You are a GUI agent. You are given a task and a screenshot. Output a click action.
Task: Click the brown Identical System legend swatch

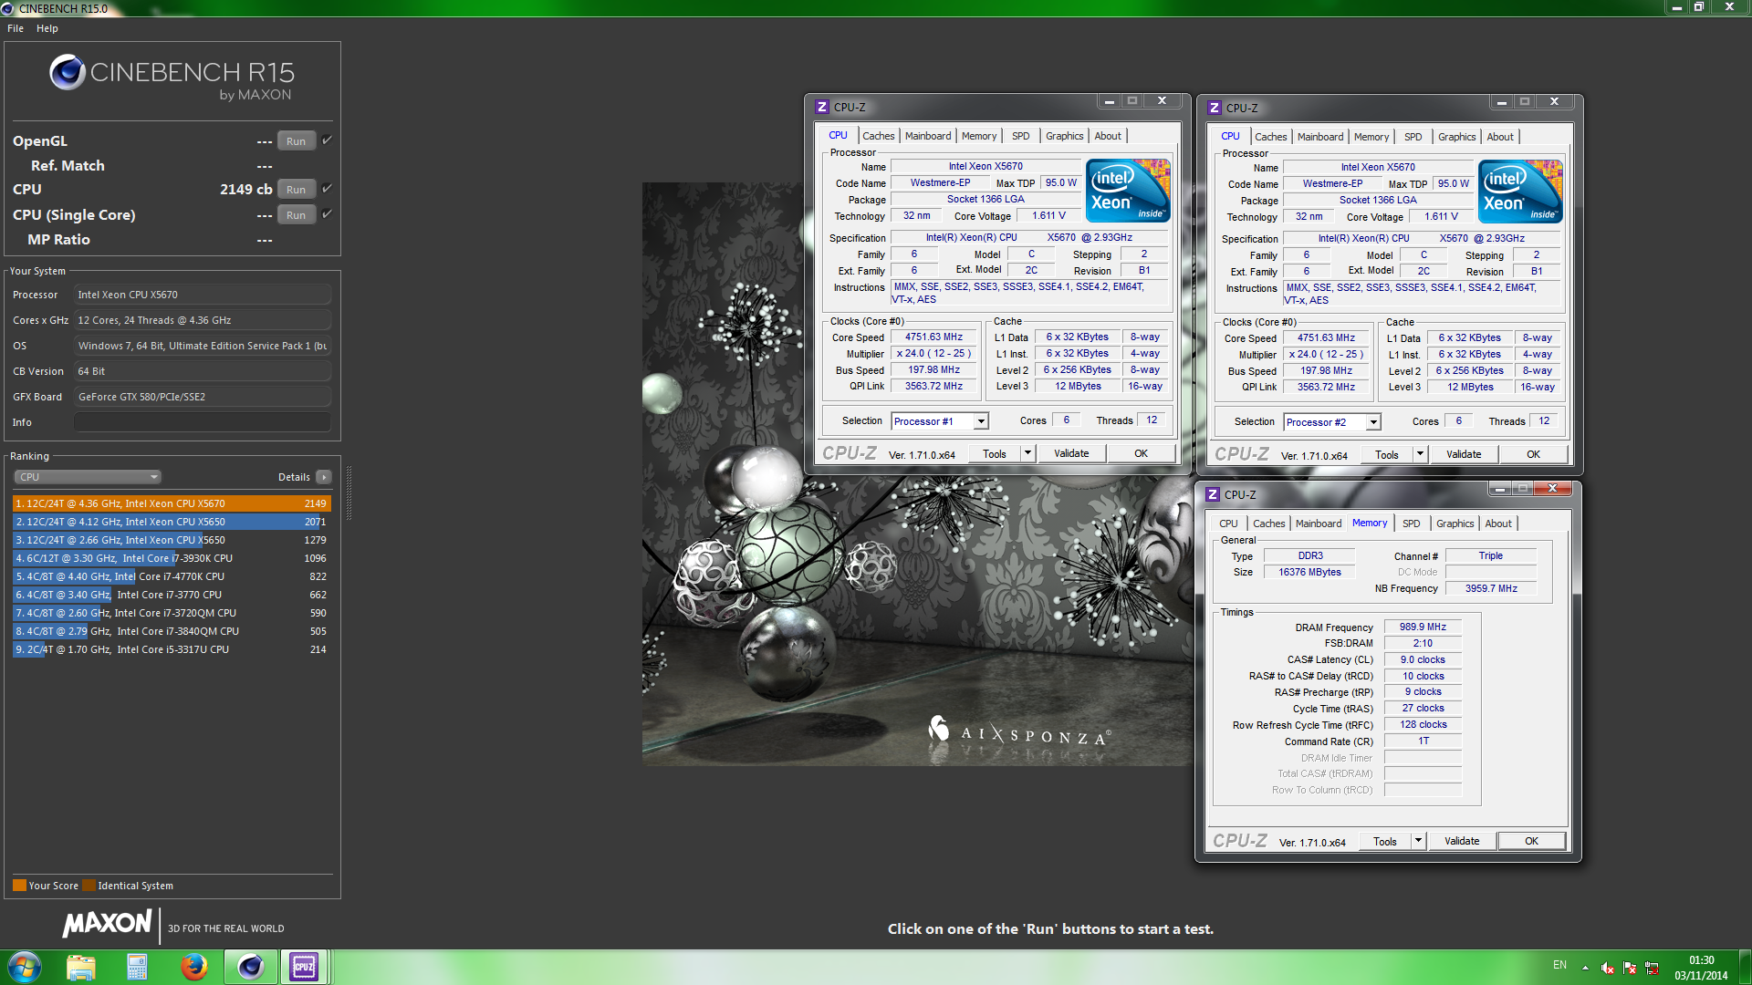pos(89,886)
